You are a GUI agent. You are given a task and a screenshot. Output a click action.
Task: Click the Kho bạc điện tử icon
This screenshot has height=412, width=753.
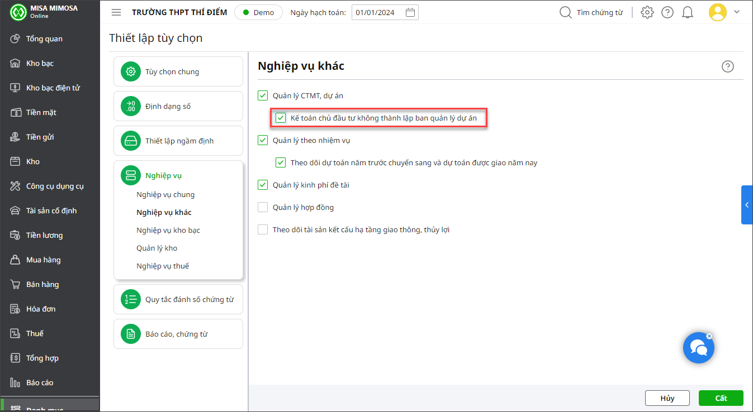pos(16,88)
